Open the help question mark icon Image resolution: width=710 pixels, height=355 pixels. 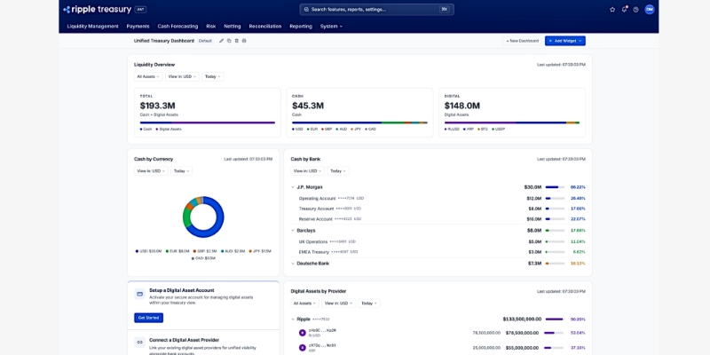click(635, 9)
